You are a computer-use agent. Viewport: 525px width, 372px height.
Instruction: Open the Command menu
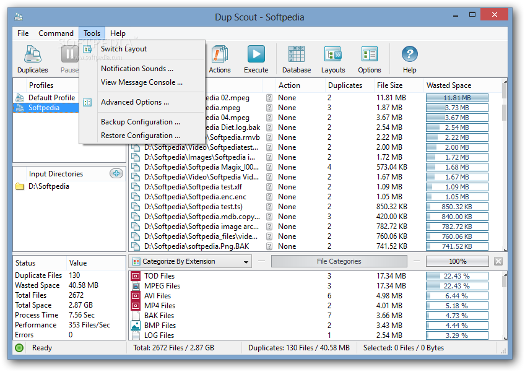[x=56, y=33]
